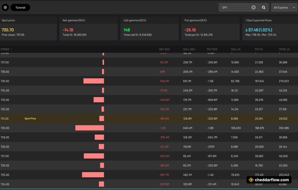Clear the SPY search field
Screen dimensions: 298x190
(x=254, y=7)
